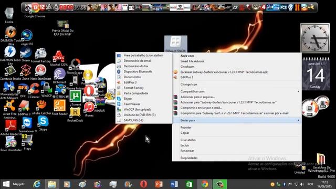Choose Renomear in the context menu

[187, 151]
